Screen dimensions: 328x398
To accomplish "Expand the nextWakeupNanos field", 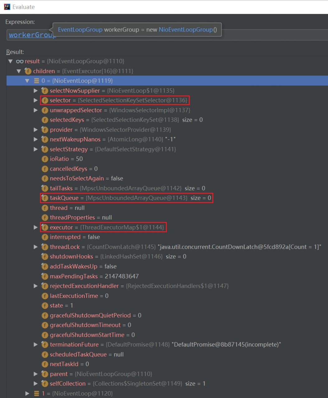I will pos(36,140).
